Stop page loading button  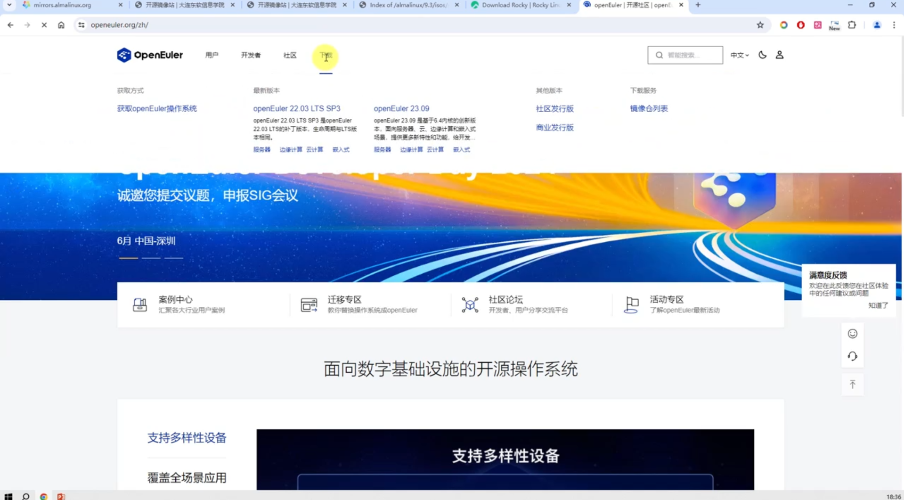coord(44,25)
